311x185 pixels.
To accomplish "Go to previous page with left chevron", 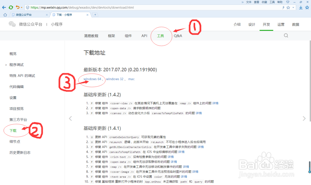I will (70, 118).
